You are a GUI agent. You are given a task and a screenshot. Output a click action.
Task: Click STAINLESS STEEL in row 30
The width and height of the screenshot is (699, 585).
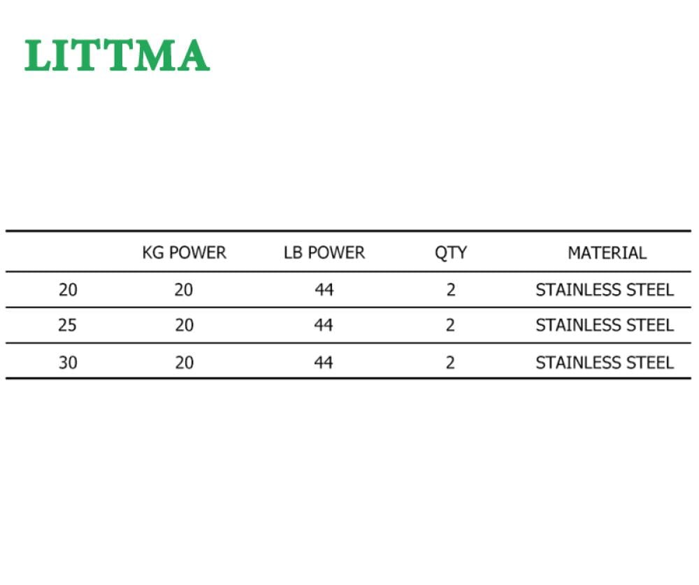click(x=605, y=363)
